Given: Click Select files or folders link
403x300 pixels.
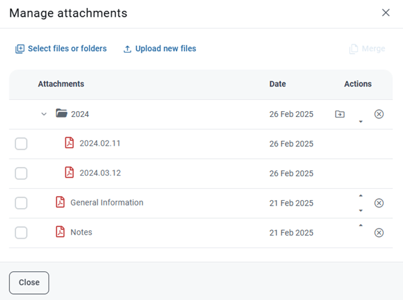Looking at the screenshot, I should click(61, 49).
